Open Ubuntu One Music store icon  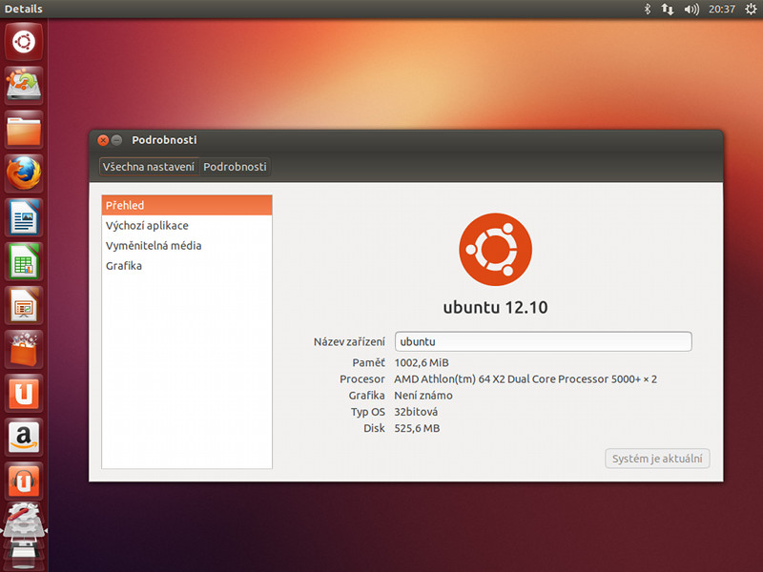[24, 480]
